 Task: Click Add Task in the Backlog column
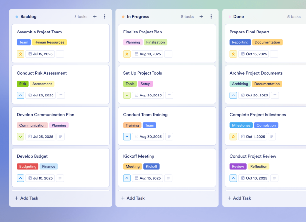(x=26, y=198)
